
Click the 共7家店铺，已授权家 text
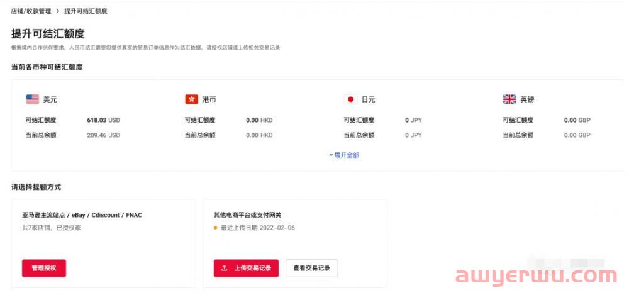point(52,228)
